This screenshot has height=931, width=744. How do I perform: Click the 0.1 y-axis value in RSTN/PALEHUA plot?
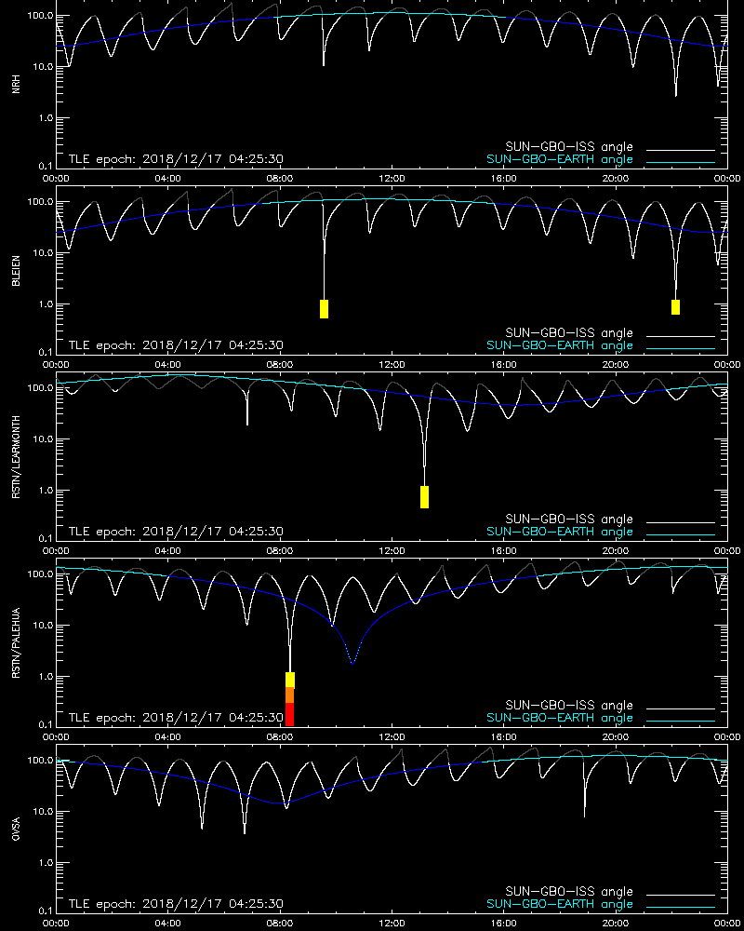point(45,724)
